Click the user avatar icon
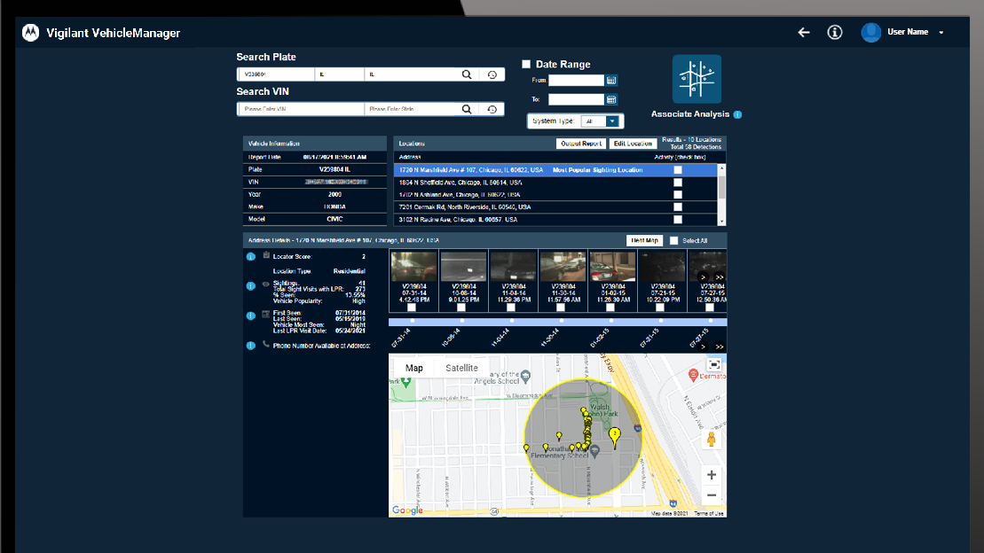 pyautogui.click(x=871, y=32)
